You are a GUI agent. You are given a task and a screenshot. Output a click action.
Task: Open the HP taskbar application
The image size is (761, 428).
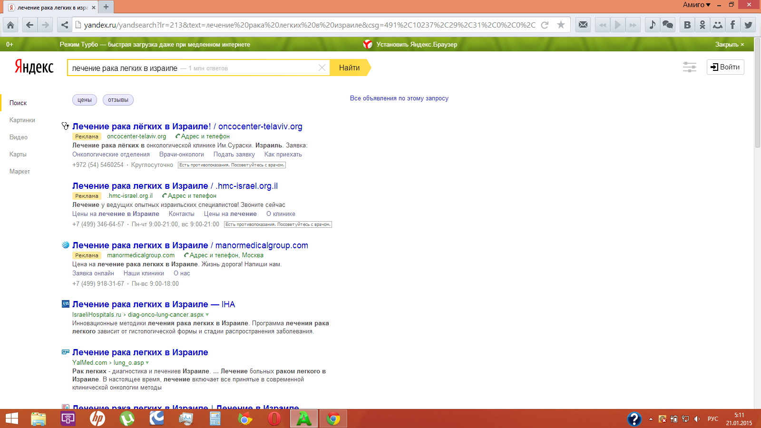pyautogui.click(x=98, y=418)
